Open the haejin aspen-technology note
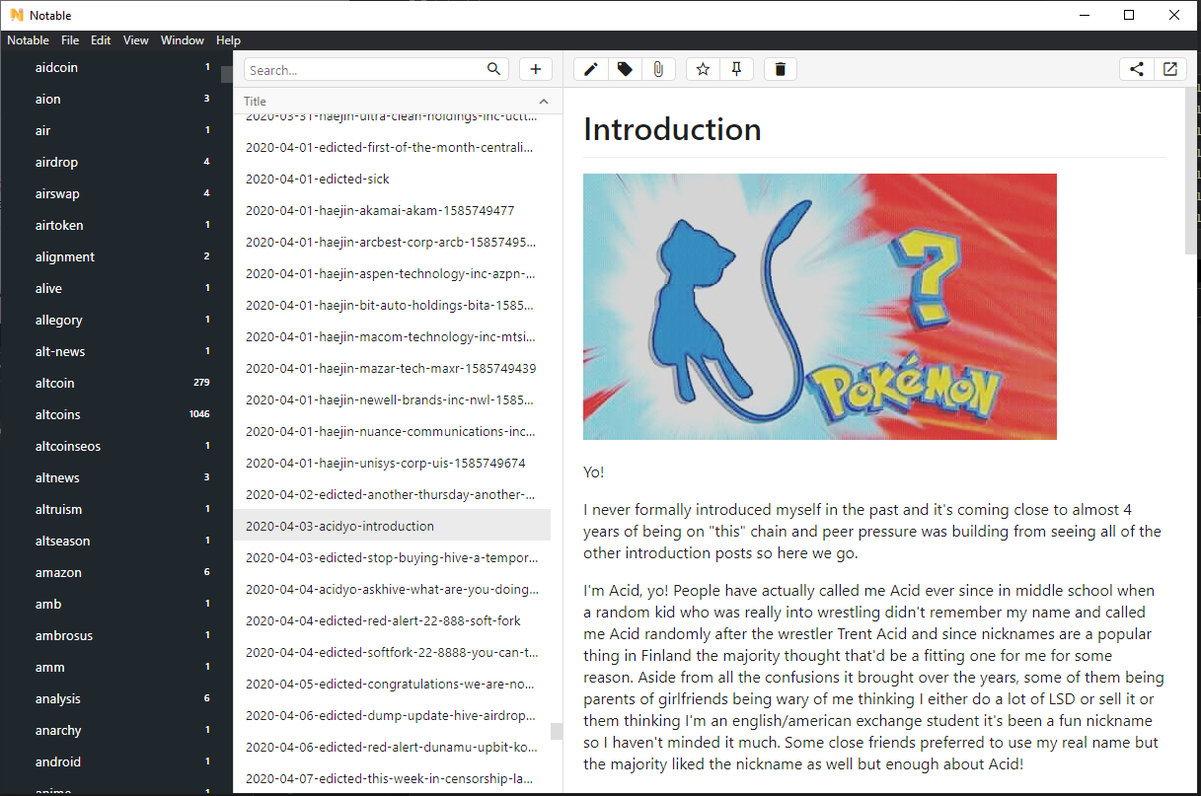This screenshot has width=1201, height=796. 392,274
